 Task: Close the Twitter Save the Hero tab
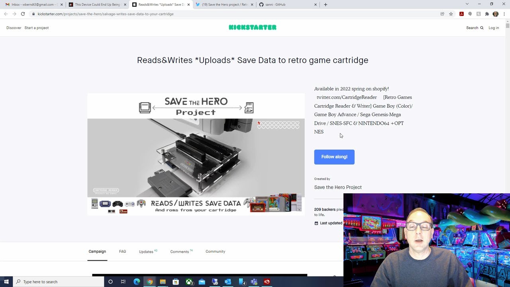pos(252,5)
